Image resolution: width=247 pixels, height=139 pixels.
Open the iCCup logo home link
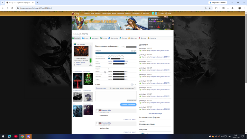coord(76,14)
